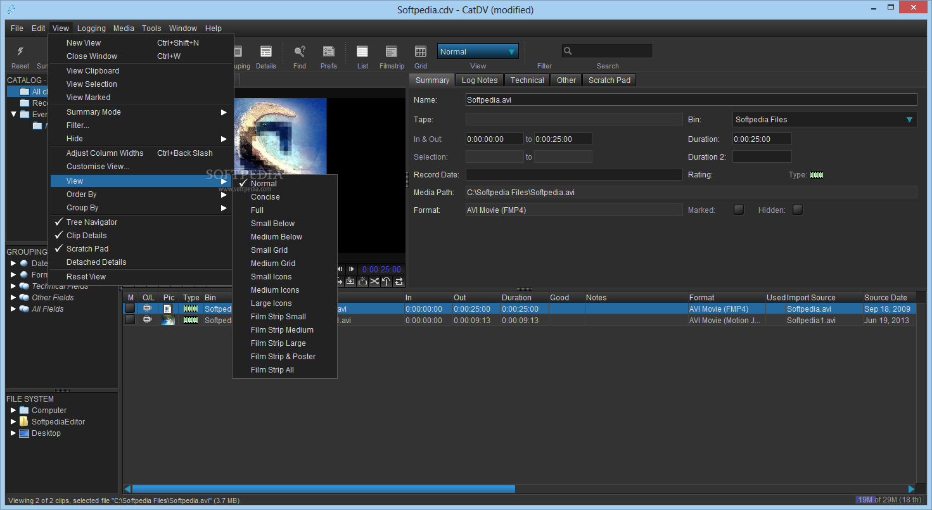Choose Medium Grid from submenu
The width and height of the screenshot is (932, 510).
click(285, 264)
